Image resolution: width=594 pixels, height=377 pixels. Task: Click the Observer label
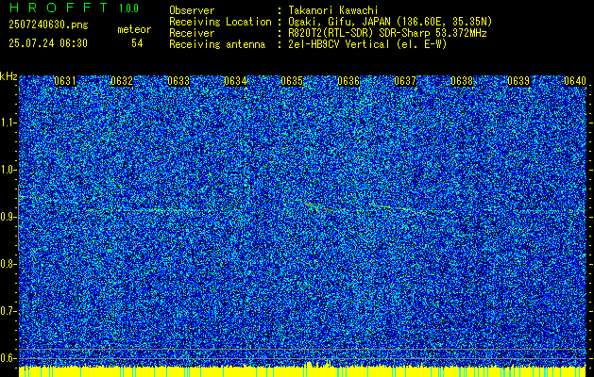(192, 10)
